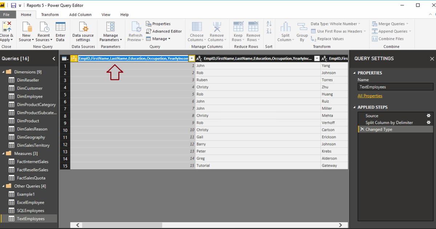Click the Remove Rows icon

pyautogui.click(x=253, y=27)
